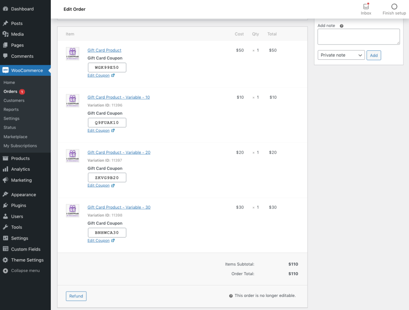The height and width of the screenshot is (310, 409).
Task: Open the Dashboard via its gauge icon
Action: coord(5,9)
